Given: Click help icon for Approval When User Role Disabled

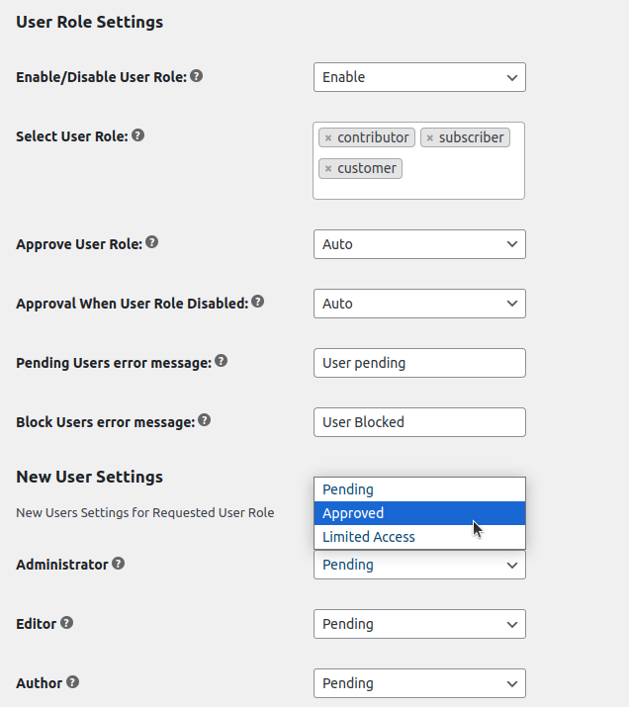Looking at the screenshot, I should coord(258,302).
